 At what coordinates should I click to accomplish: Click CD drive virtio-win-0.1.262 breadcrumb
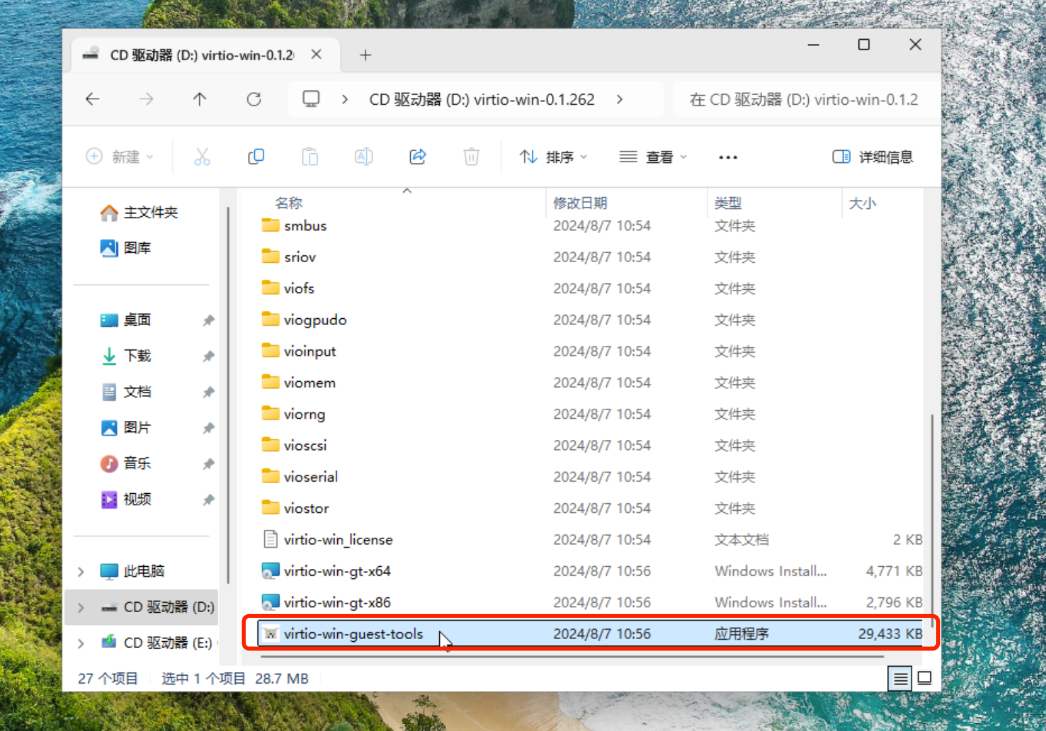(x=482, y=99)
